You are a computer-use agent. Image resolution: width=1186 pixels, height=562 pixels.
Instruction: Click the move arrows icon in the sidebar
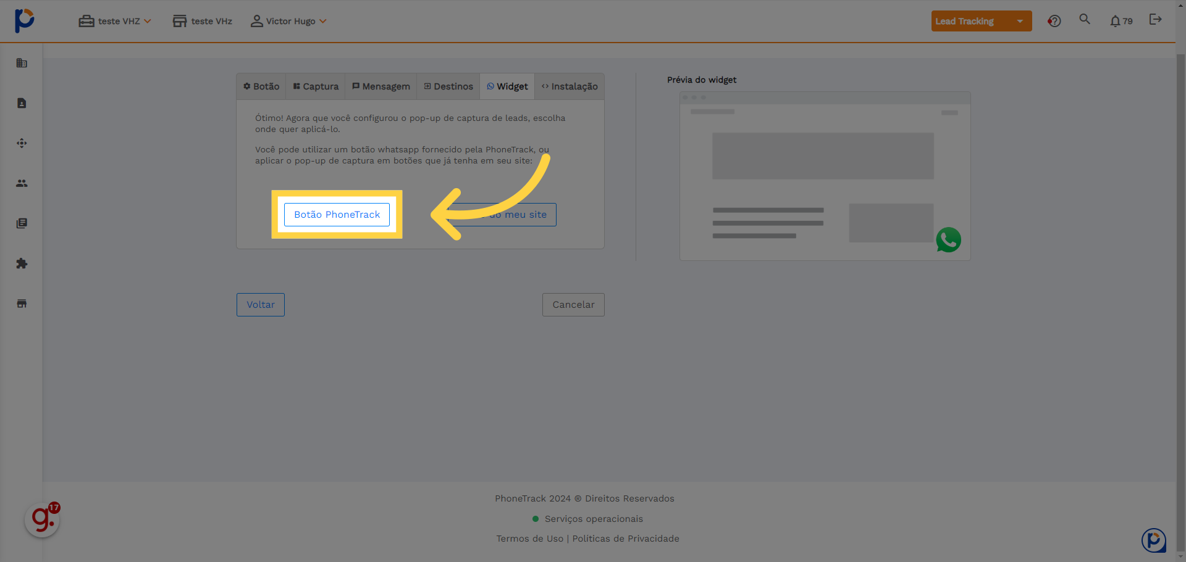click(x=22, y=143)
